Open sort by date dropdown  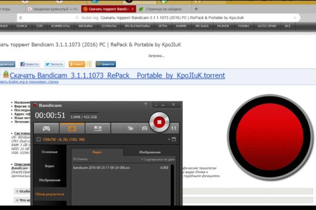(157, 159)
